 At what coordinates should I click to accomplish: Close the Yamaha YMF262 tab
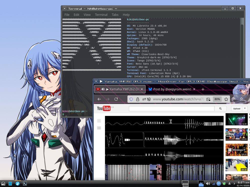[x=142, y=89]
